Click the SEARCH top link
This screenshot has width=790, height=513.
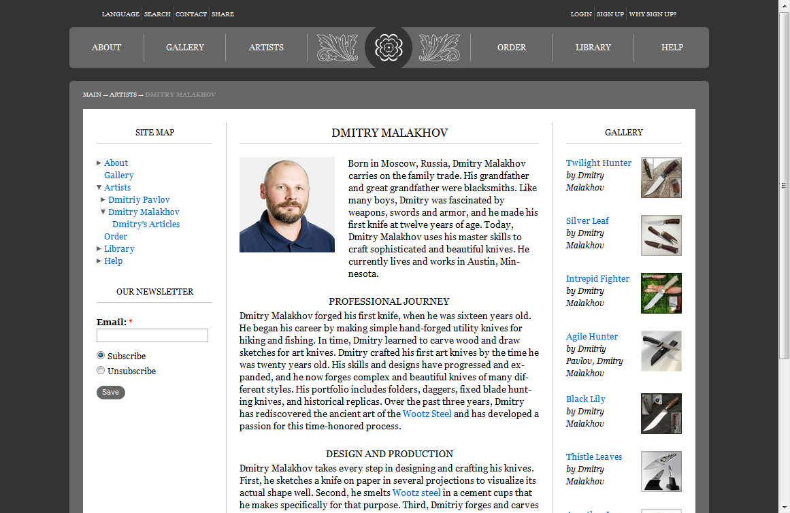157,14
